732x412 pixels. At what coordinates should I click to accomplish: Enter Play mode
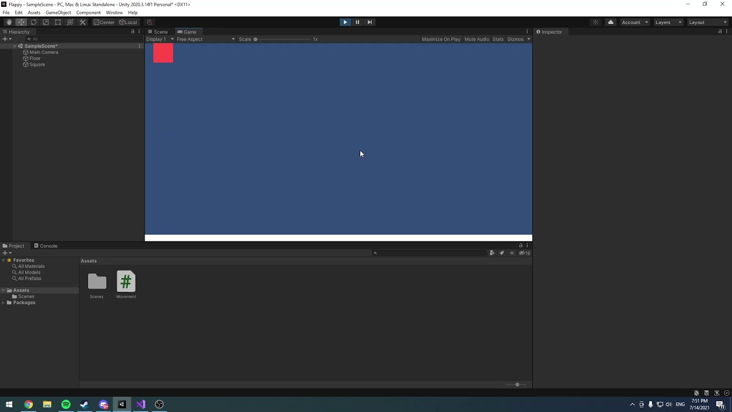click(x=345, y=22)
